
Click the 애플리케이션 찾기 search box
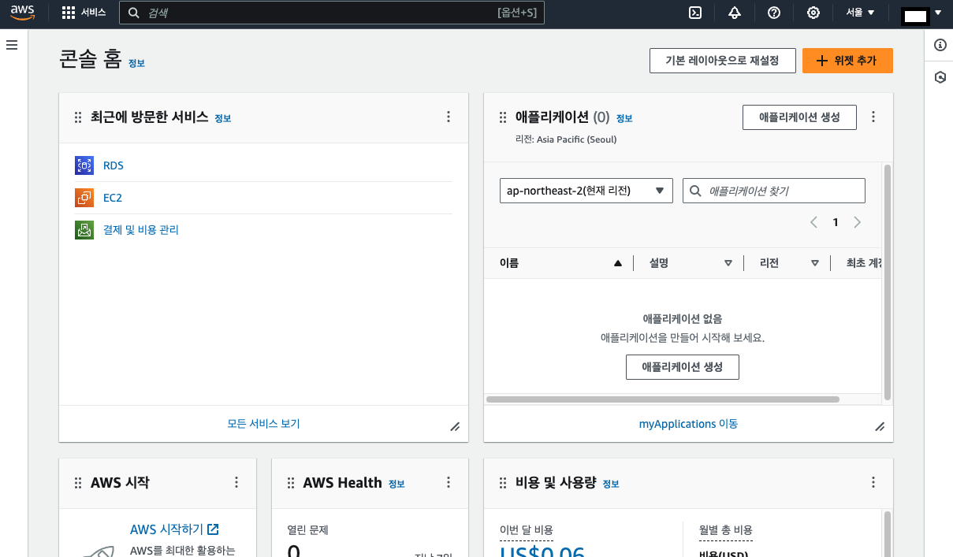tap(774, 191)
